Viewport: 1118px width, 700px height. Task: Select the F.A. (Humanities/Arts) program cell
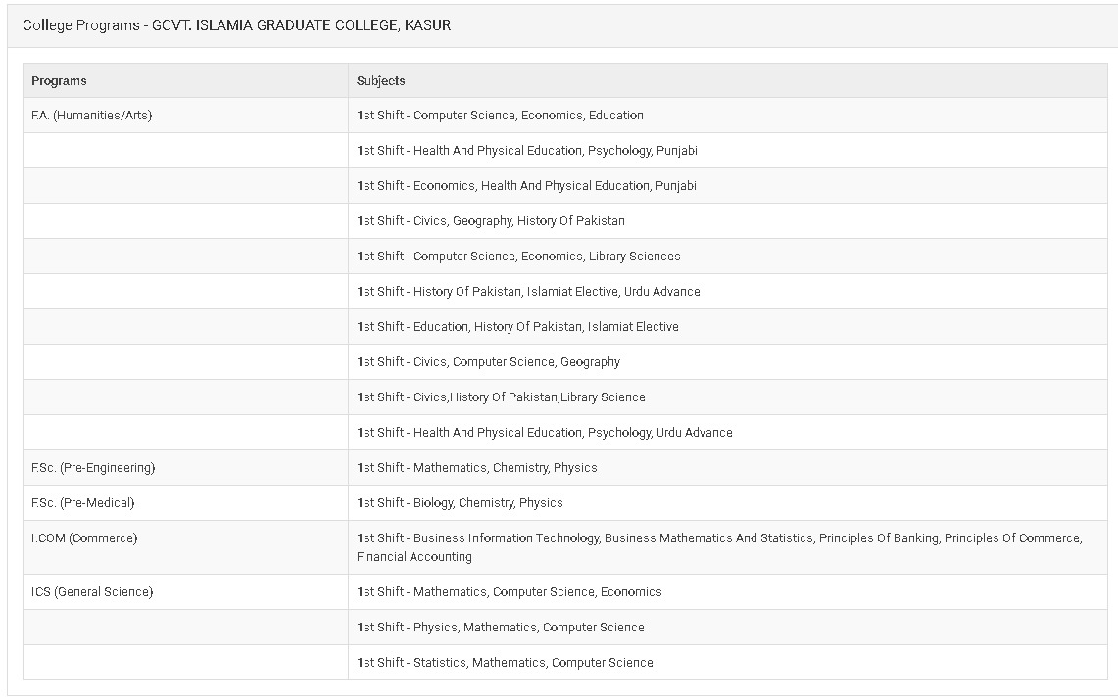(x=92, y=116)
